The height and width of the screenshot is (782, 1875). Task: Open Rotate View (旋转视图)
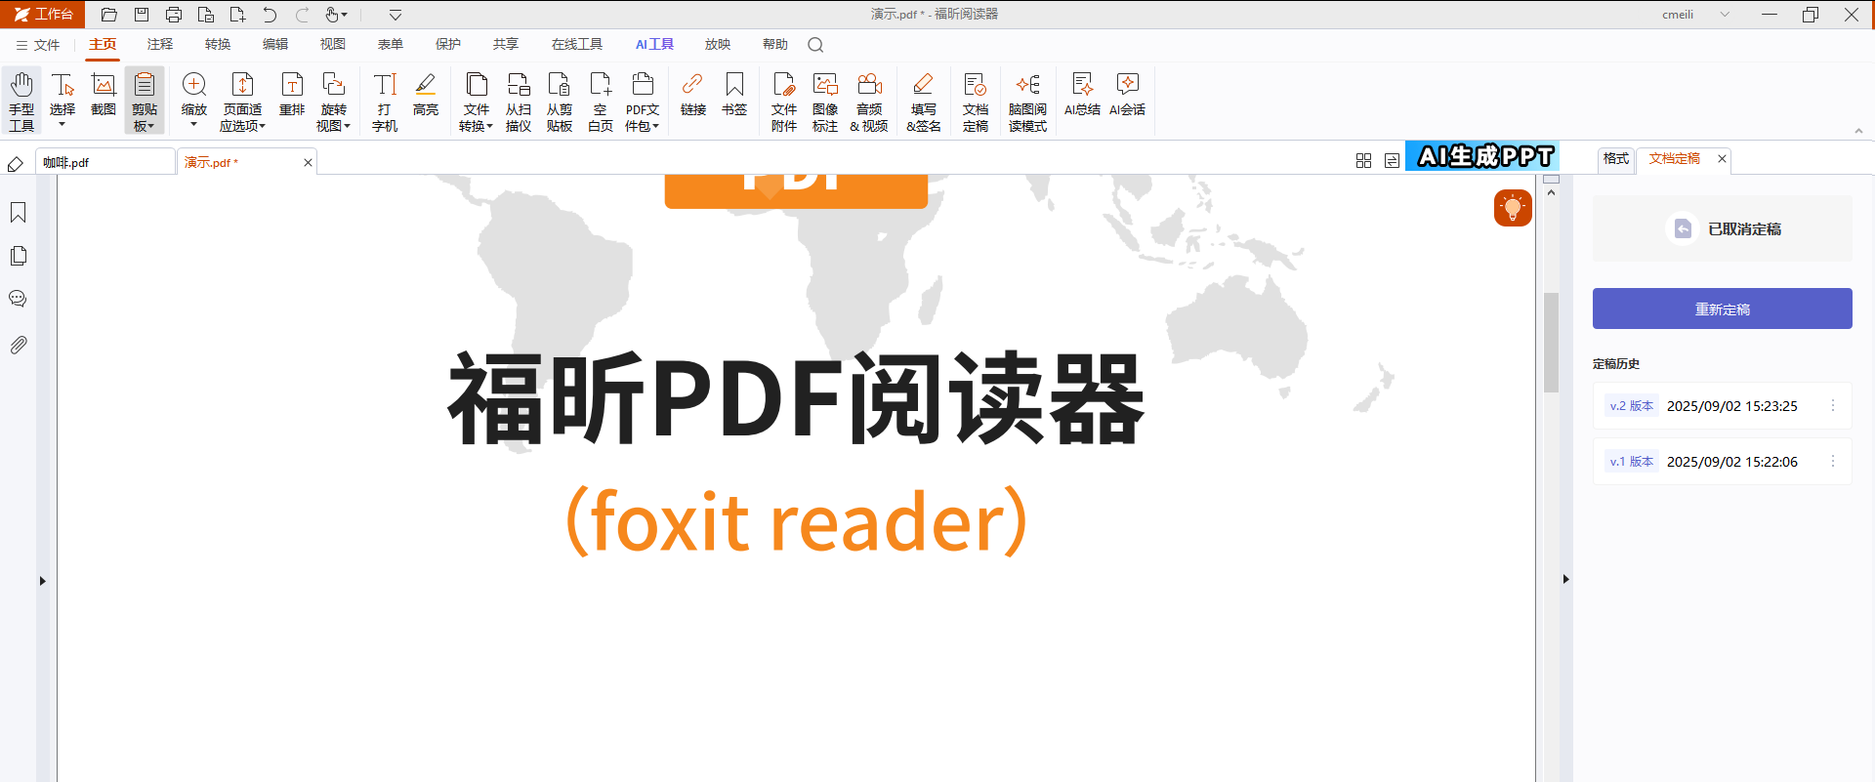tap(333, 101)
